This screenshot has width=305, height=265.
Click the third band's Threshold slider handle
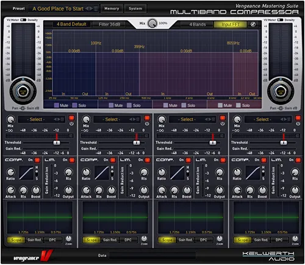pos(213,143)
